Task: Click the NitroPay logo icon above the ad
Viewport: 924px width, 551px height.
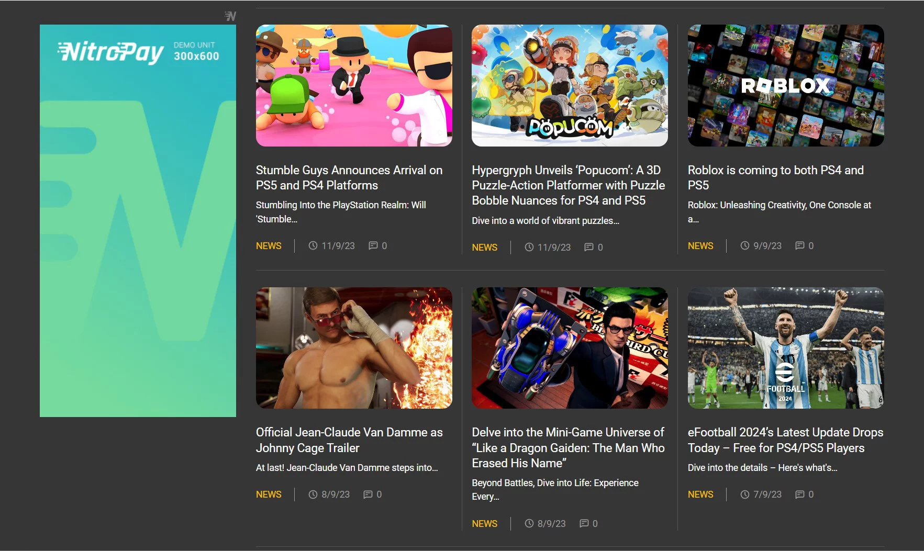Action: 230,16
